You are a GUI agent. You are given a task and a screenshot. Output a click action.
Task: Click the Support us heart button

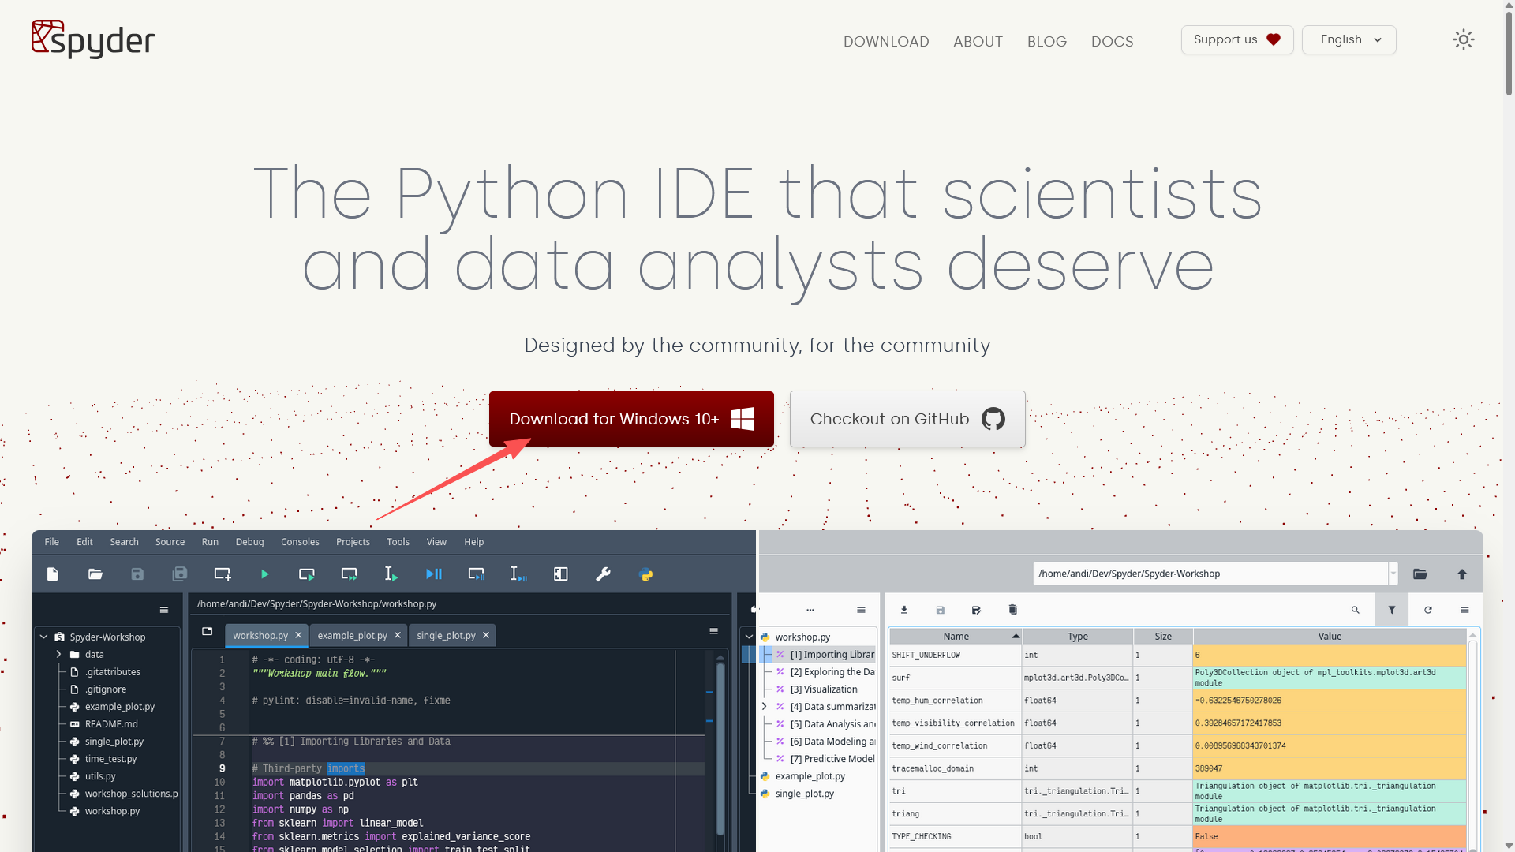point(1236,39)
